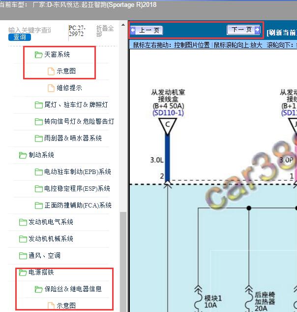Select 保险丝&继电器信息 tree item
This screenshot has height=312, width=297.
tap(73, 289)
